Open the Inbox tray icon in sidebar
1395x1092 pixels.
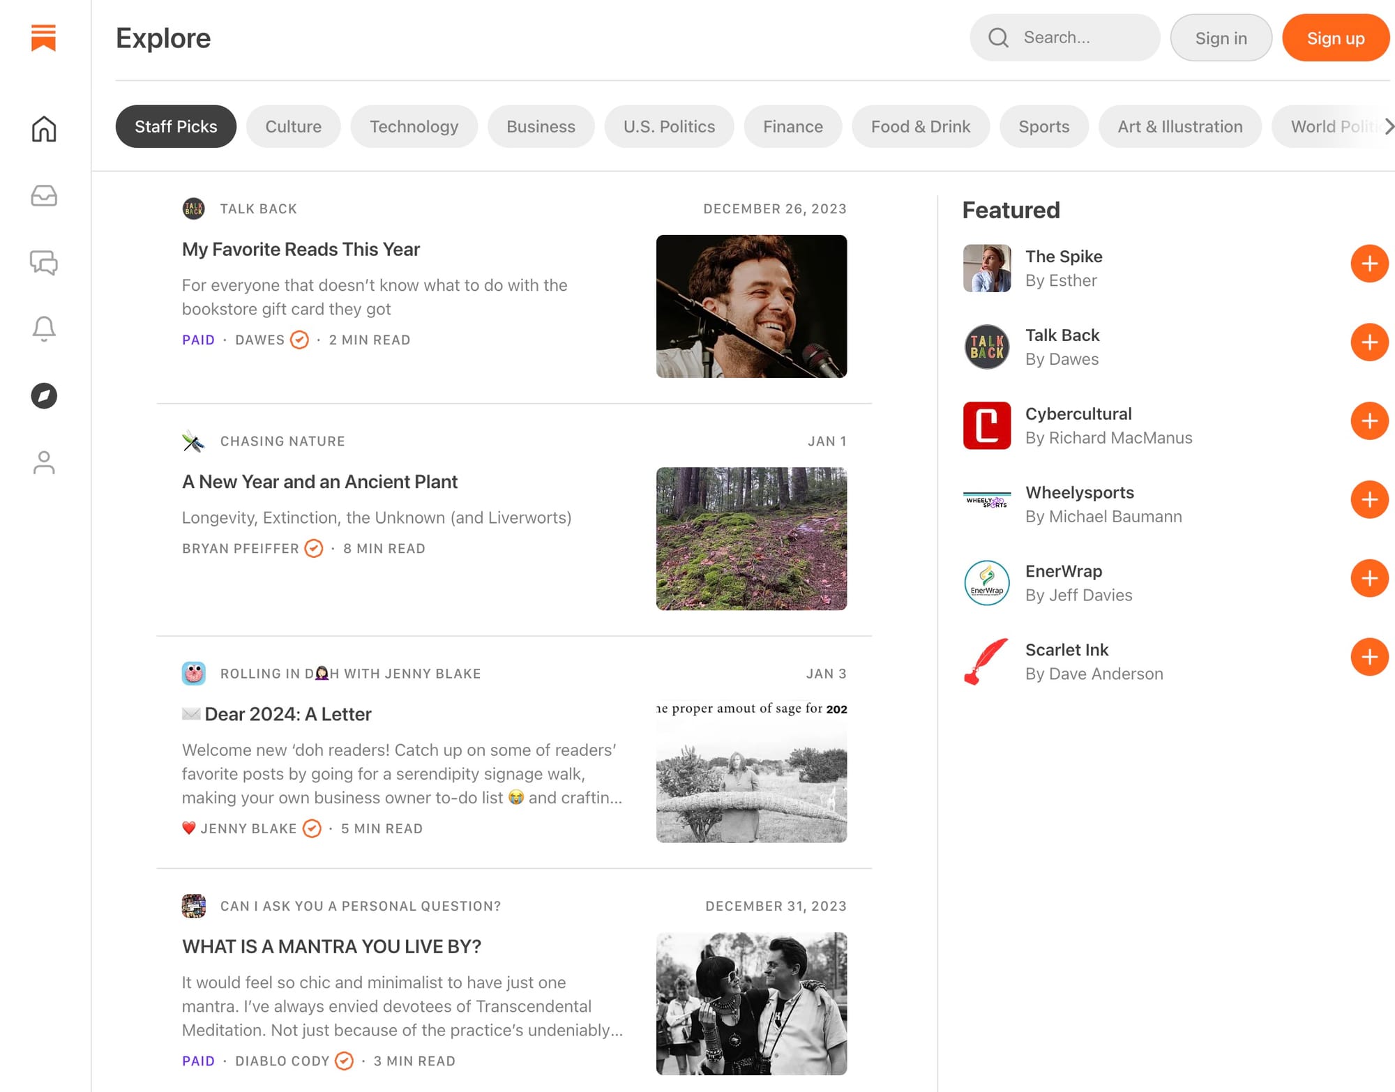pos(43,196)
